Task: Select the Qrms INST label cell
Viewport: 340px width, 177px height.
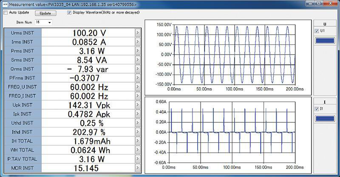Action: click(x=23, y=69)
